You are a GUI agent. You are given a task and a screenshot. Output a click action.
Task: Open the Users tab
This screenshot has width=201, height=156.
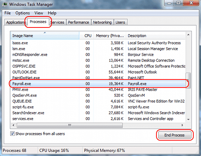point(120,22)
